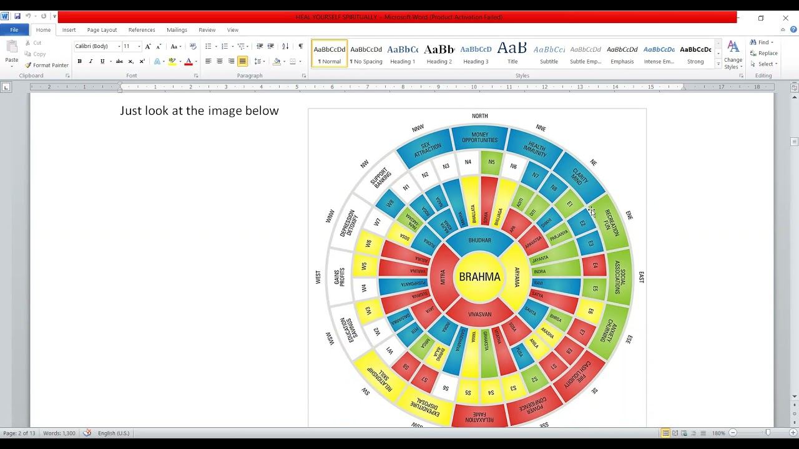Switch to the Review tab
Image resolution: width=799 pixels, height=449 pixels.
(x=207, y=30)
